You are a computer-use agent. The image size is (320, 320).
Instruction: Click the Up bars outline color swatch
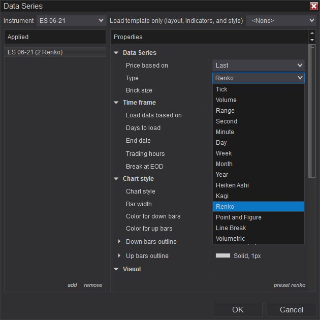223,255
